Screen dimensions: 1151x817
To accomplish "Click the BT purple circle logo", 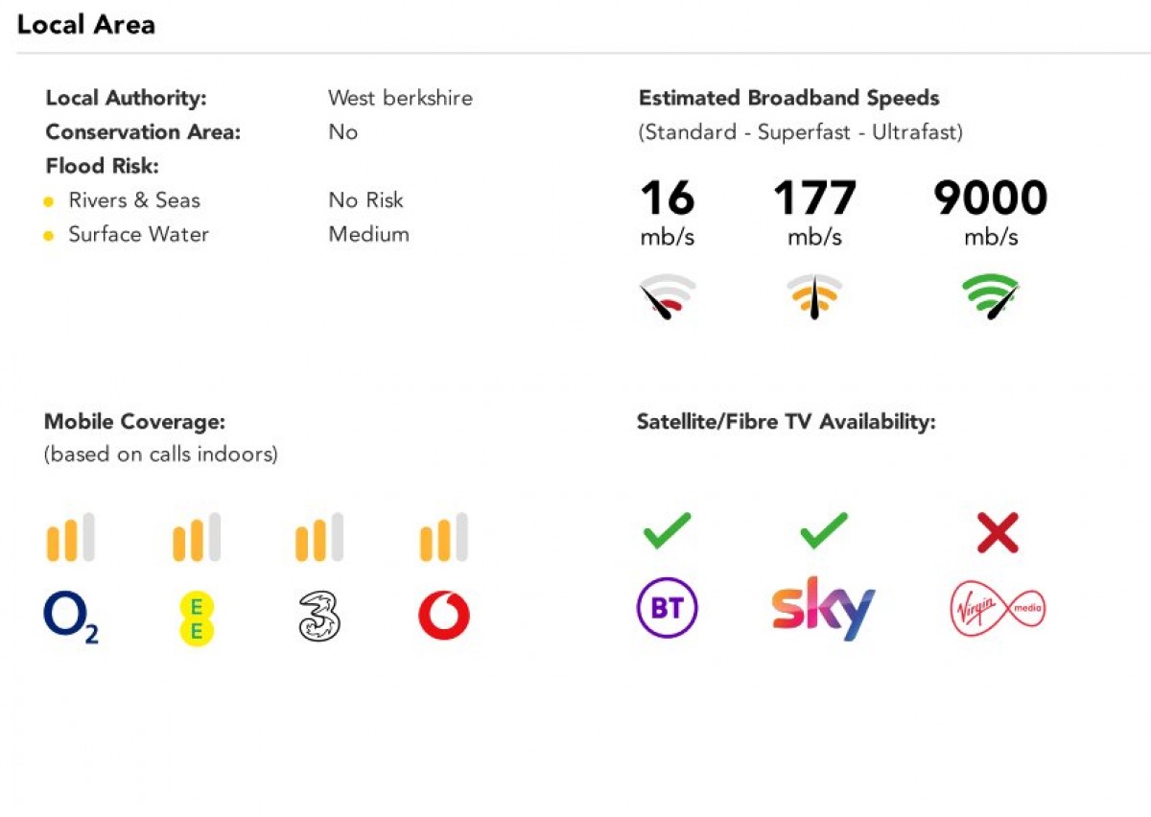I will pos(668,608).
